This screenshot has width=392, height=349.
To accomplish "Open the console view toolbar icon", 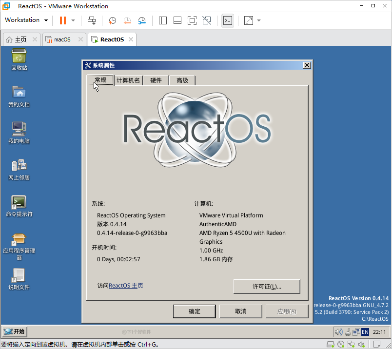I will (227, 20).
